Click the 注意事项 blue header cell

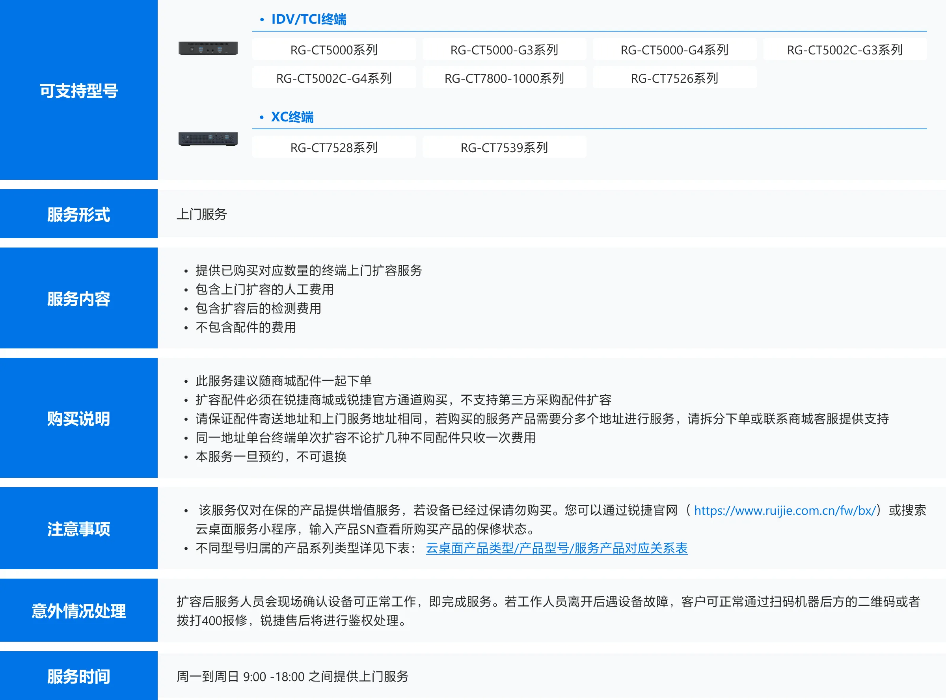(79, 529)
